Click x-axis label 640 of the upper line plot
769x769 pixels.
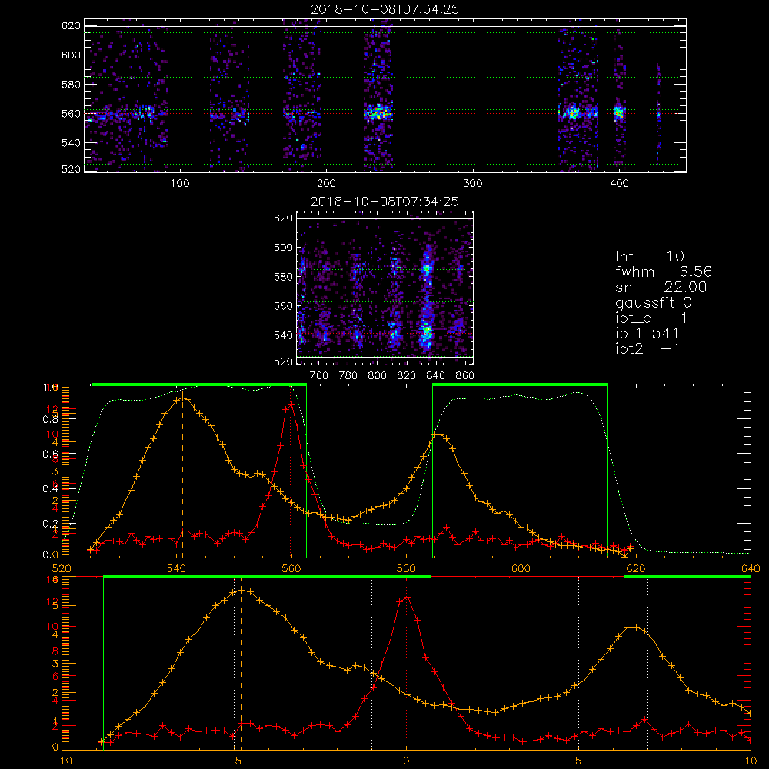[751, 568]
